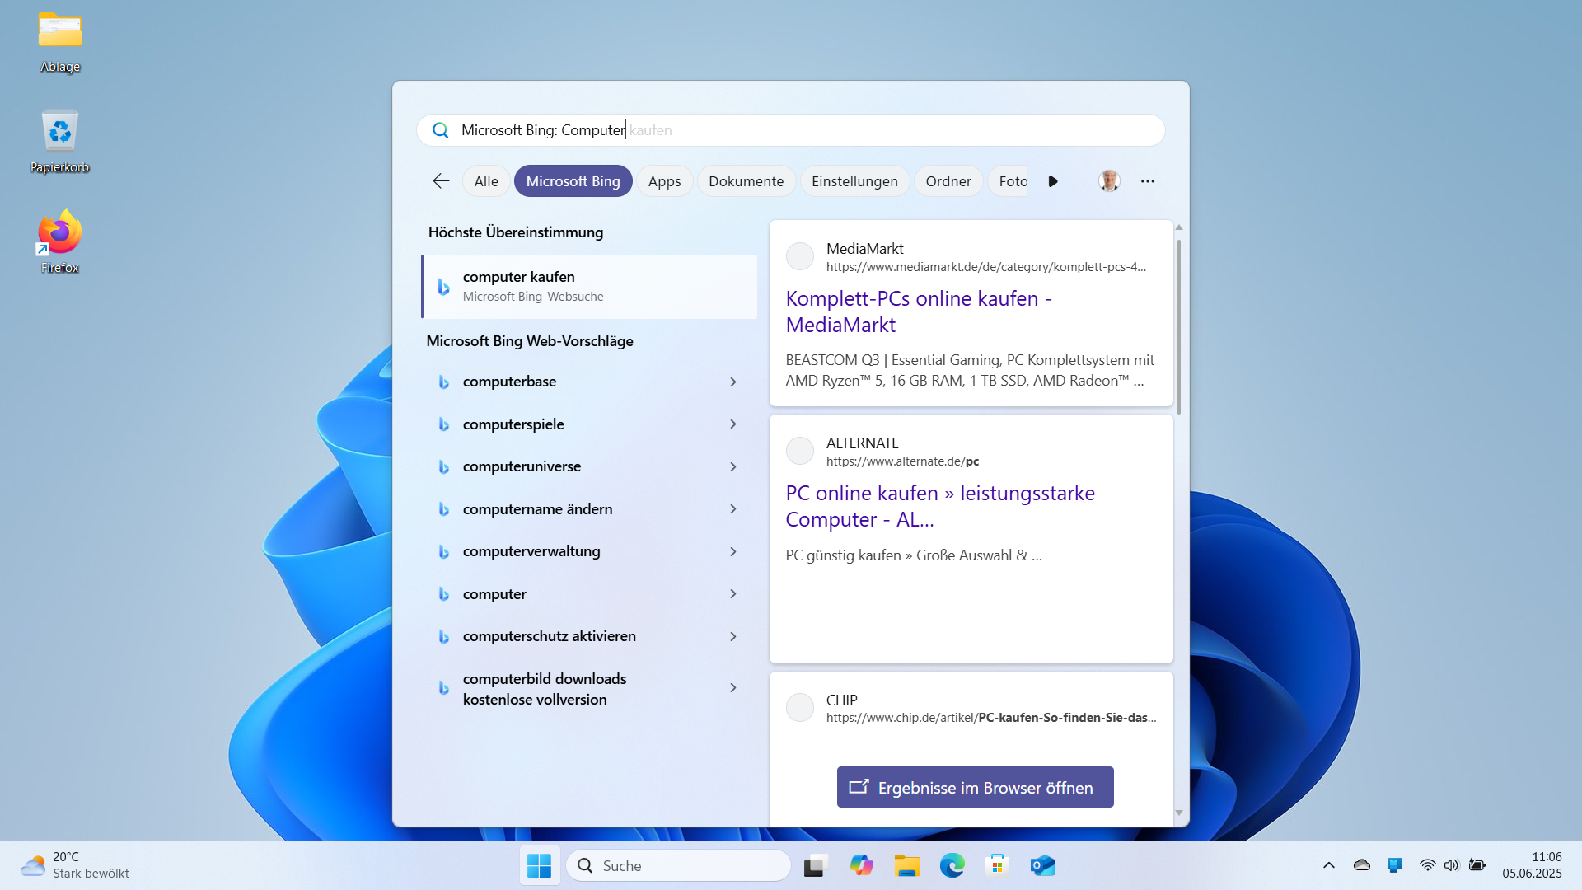Show hidden system tray icons
Viewport: 1582px width, 890px height.
[x=1328, y=865]
